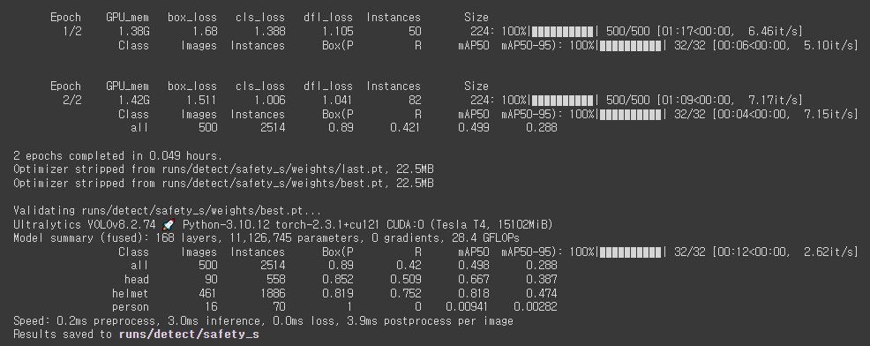Select recall value '0.421'
The image size is (870, 346).
tap(405, 128)
